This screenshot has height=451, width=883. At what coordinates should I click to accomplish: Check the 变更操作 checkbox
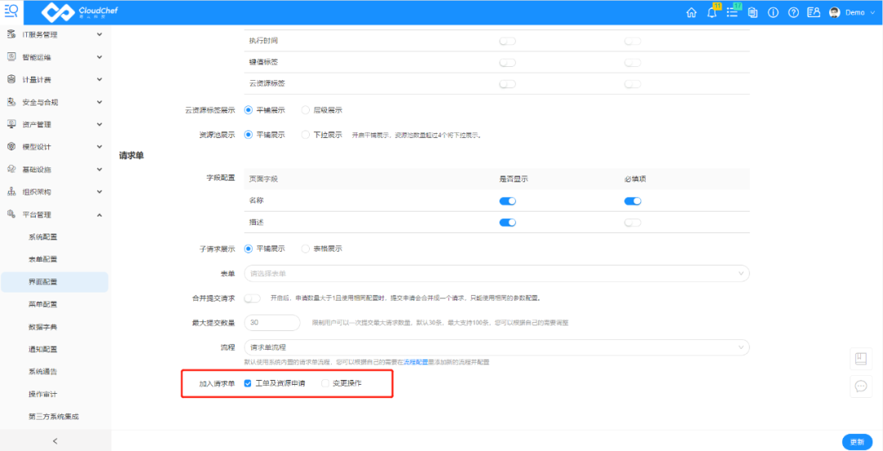coord(325,383)
